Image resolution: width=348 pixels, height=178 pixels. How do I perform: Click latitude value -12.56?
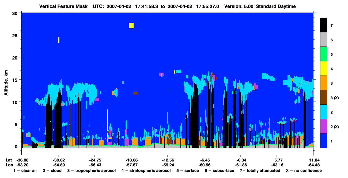tap(168, 160)
